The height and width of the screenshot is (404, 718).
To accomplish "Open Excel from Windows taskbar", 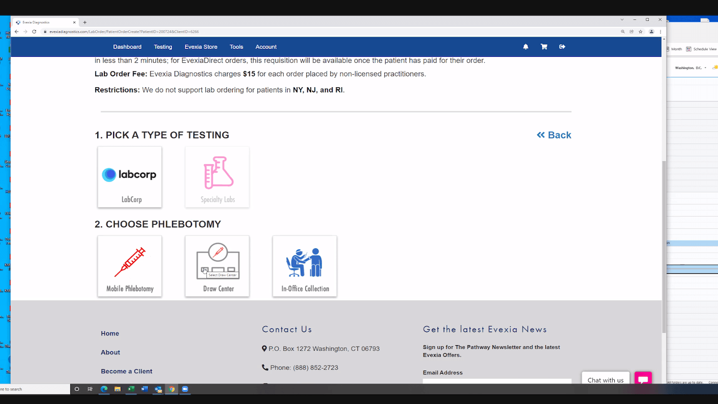I will point(131,389).
